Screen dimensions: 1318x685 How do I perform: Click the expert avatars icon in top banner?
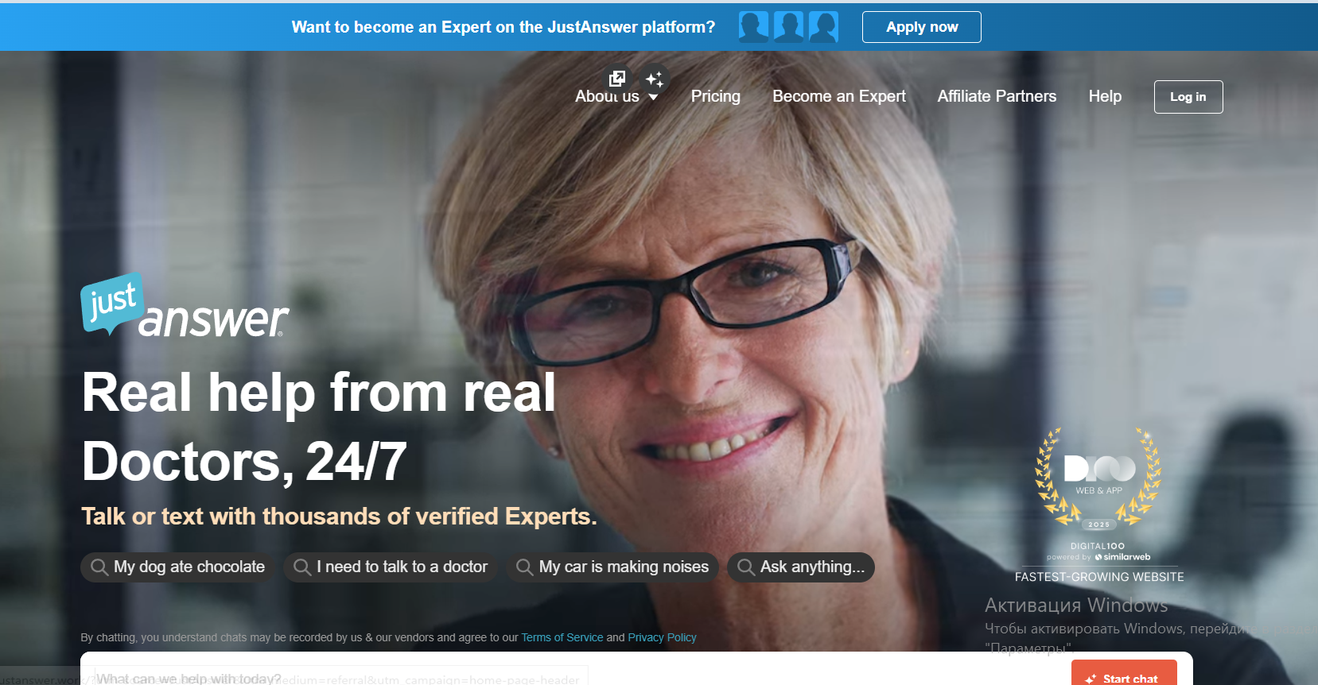click(787, 27)
